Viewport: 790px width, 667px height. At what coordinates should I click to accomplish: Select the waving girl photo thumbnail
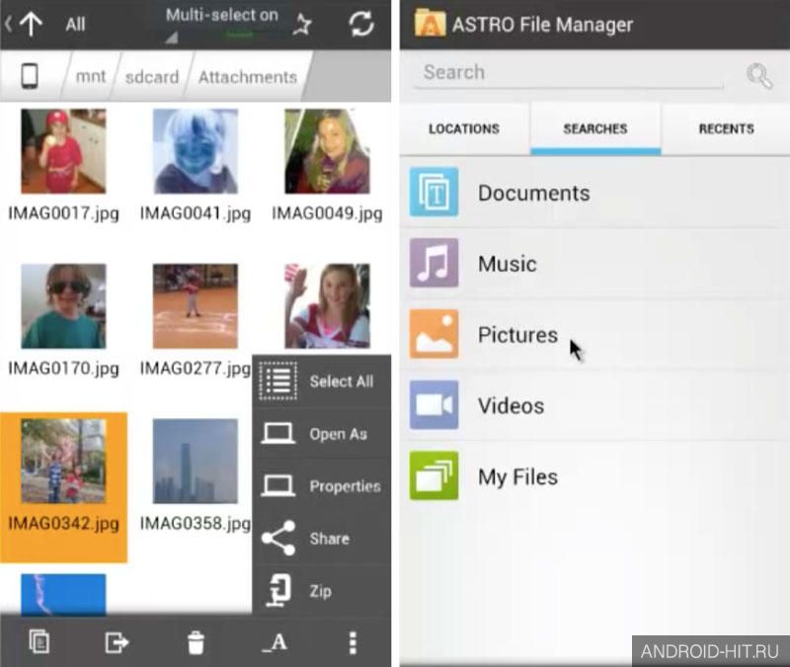coord(327,306)
